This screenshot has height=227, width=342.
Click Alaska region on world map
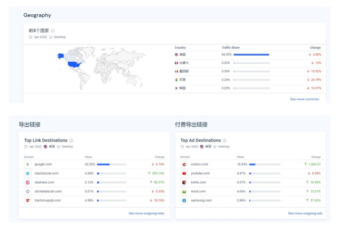click(61, 56)
